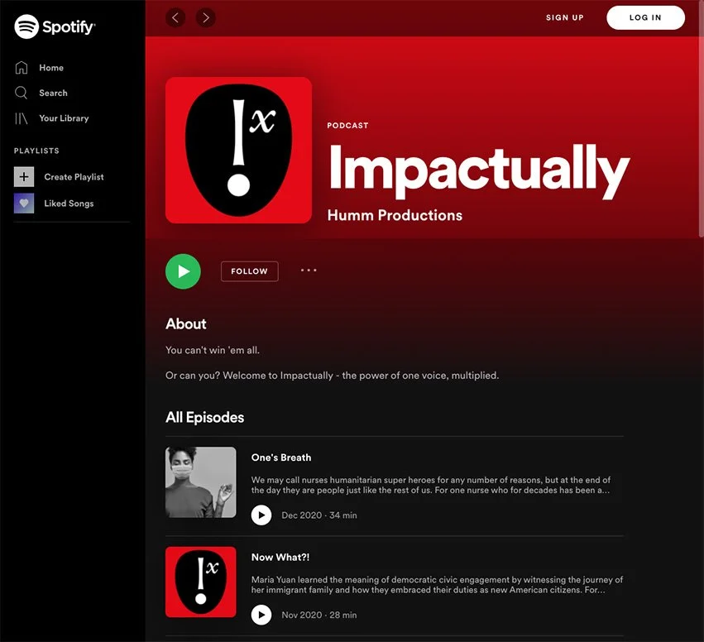This screenshot has height=642, width=704.
Task: Click the Impactually podcast cover art
Action: tap(238, 150)
